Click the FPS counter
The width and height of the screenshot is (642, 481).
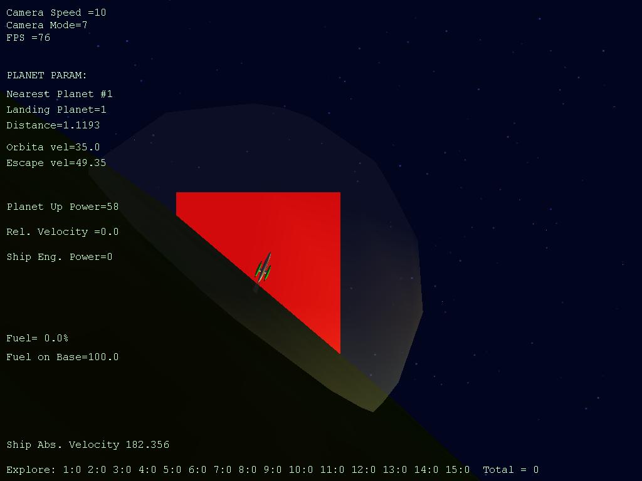coord(28,38)
